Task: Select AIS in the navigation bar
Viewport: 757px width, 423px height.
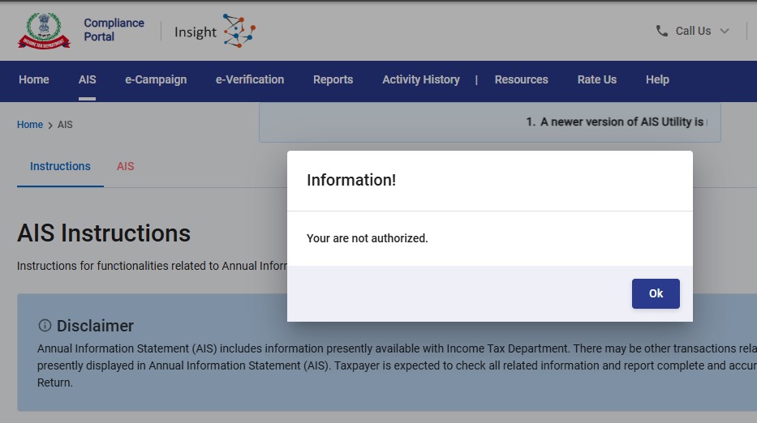Action: [88, 79]
